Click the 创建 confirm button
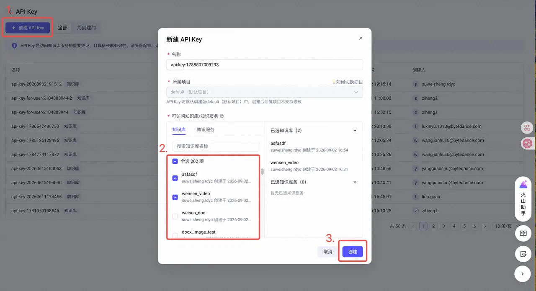This screenshot has width=536, height=291. 353,252
